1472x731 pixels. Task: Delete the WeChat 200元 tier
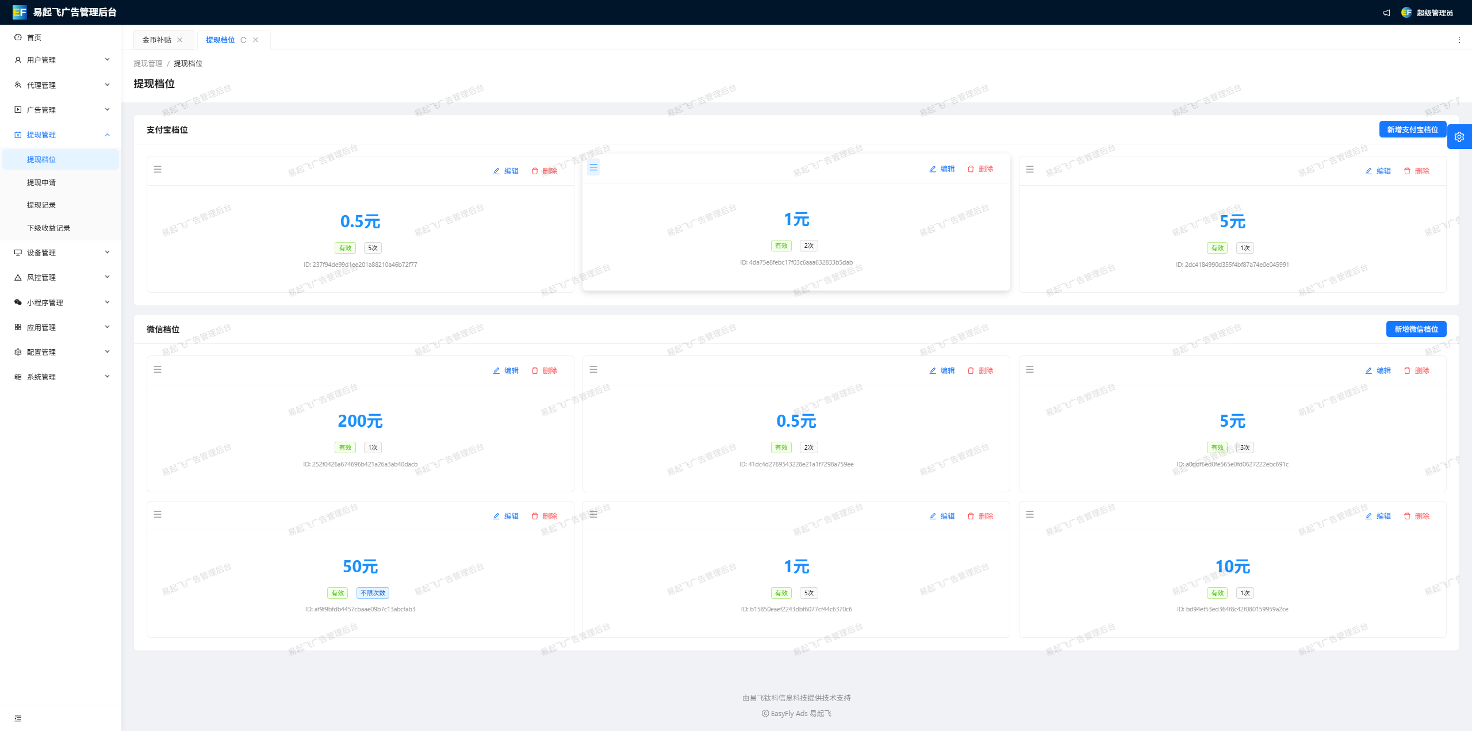point(544,370)
